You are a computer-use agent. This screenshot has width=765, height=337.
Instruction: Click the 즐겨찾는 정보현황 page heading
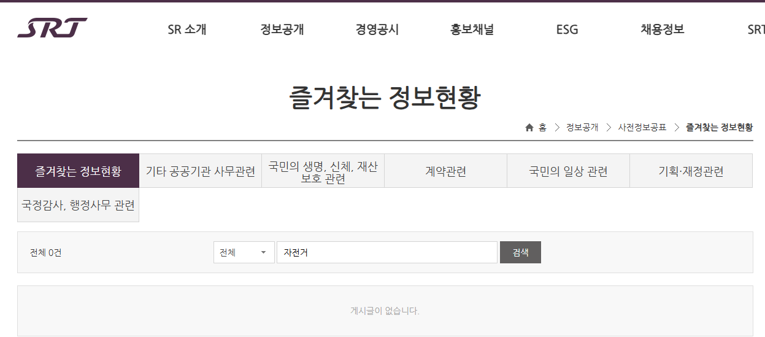(385, 98)
